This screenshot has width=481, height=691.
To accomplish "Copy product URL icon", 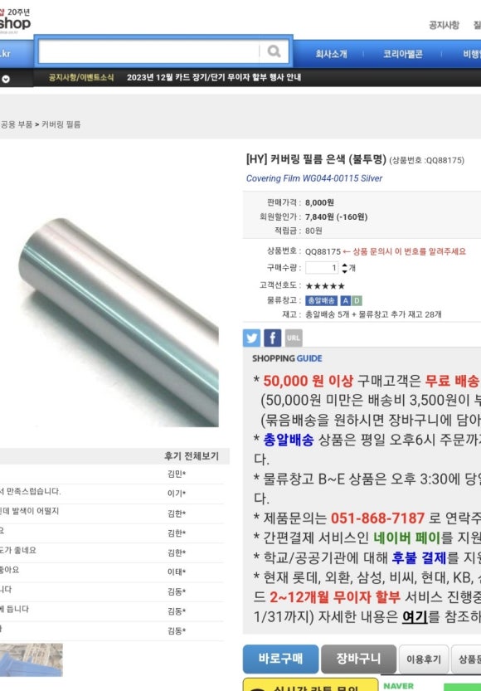I will coord(294,338).
